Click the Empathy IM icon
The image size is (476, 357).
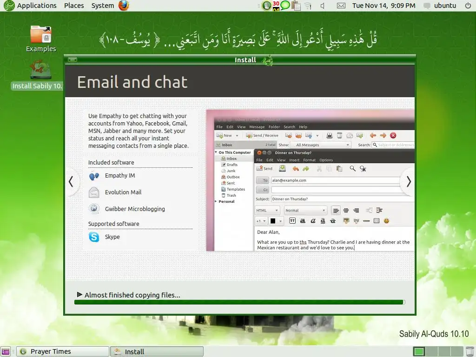94,176
